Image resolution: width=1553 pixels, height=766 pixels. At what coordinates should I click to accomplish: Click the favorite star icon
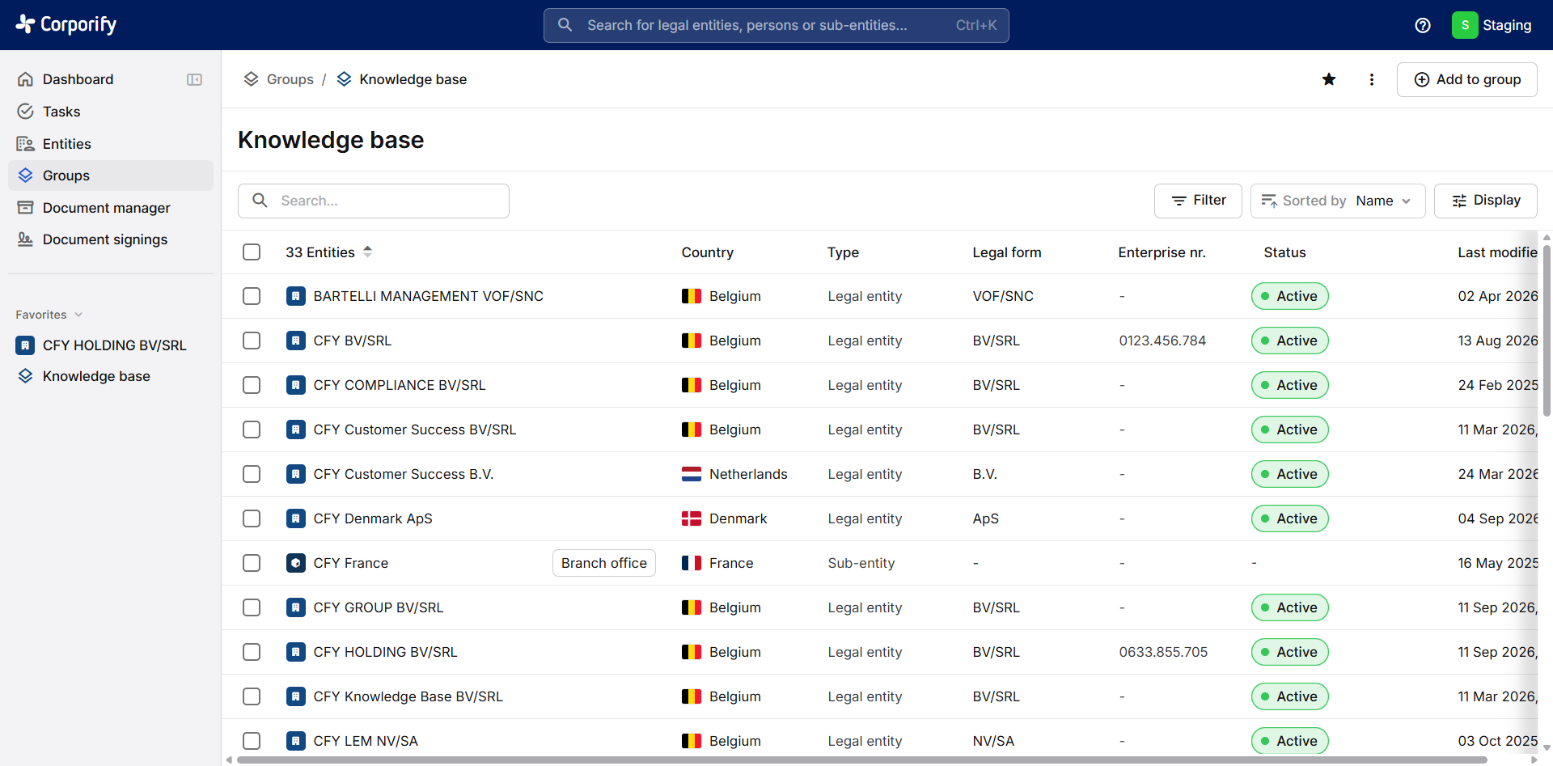[x=1329, y=79]
